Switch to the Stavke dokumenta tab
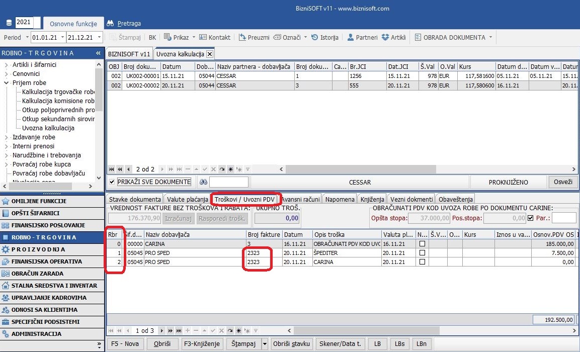580x352 pixels. 135,199
